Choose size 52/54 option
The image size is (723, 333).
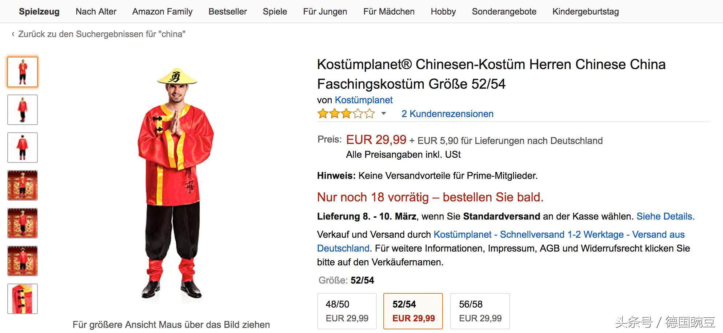tap(413, 311)
